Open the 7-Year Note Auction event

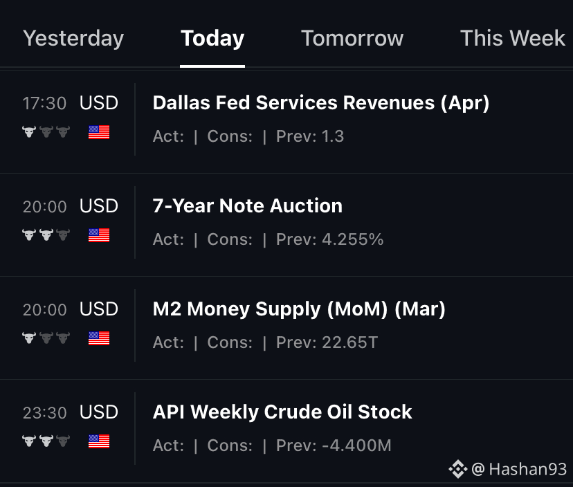[247, 205]
